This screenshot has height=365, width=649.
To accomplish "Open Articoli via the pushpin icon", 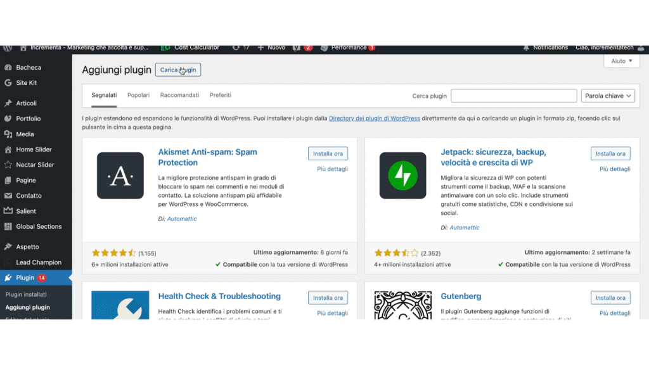I will tap(8, 103).
